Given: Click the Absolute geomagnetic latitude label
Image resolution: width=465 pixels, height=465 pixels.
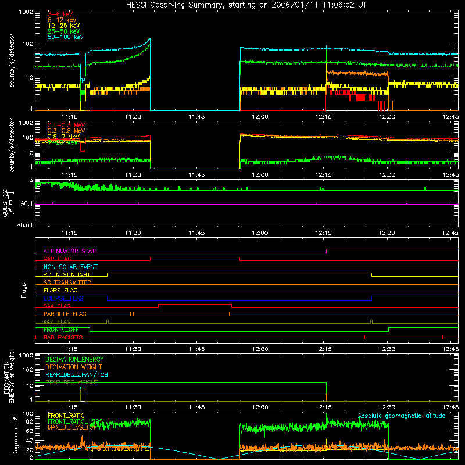Looking at the screenshot, I should point(402,416).
